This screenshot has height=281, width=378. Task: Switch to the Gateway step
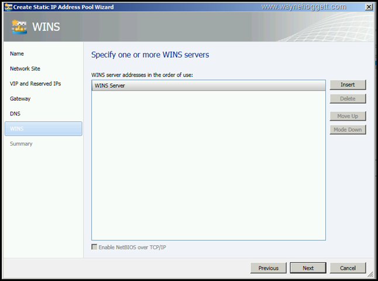[20, 99]
